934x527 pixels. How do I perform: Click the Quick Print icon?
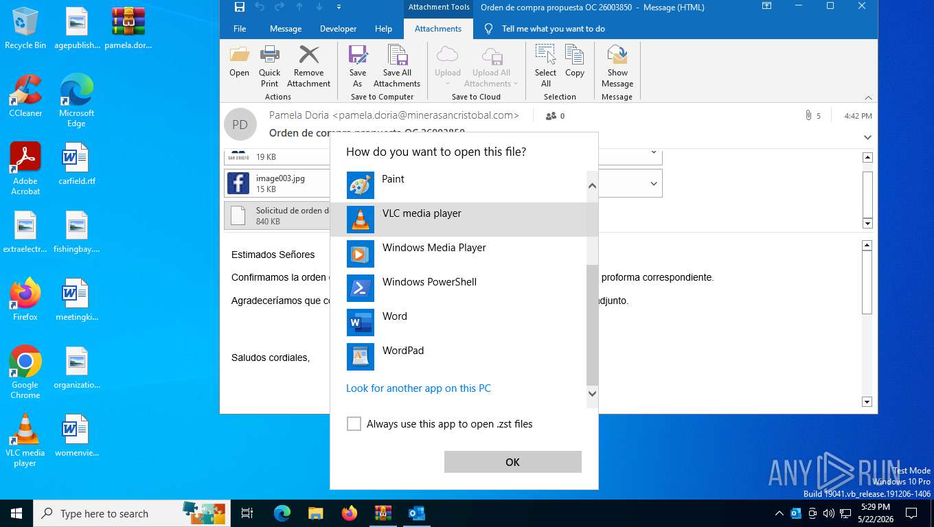[x=269, y=55]
